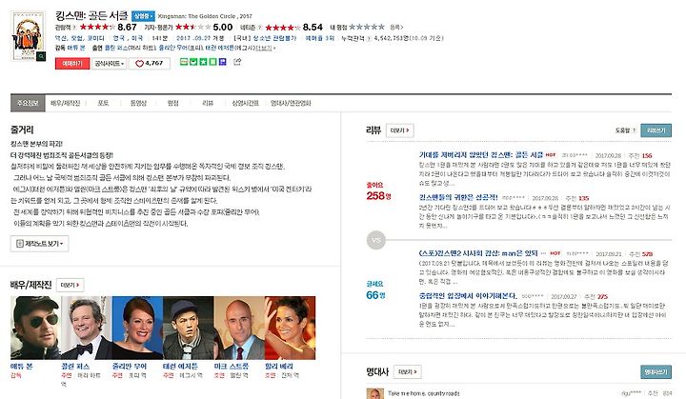Image resolution: width=686 pixels, height=399 pixels.
Task: Click the photo of 콜린 퍼스
Action: pyautogui.click(x=87, y=329)
